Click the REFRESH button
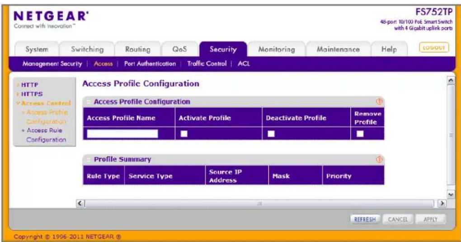The width and height of the screenshot is (461, 242). pos(365,219)
